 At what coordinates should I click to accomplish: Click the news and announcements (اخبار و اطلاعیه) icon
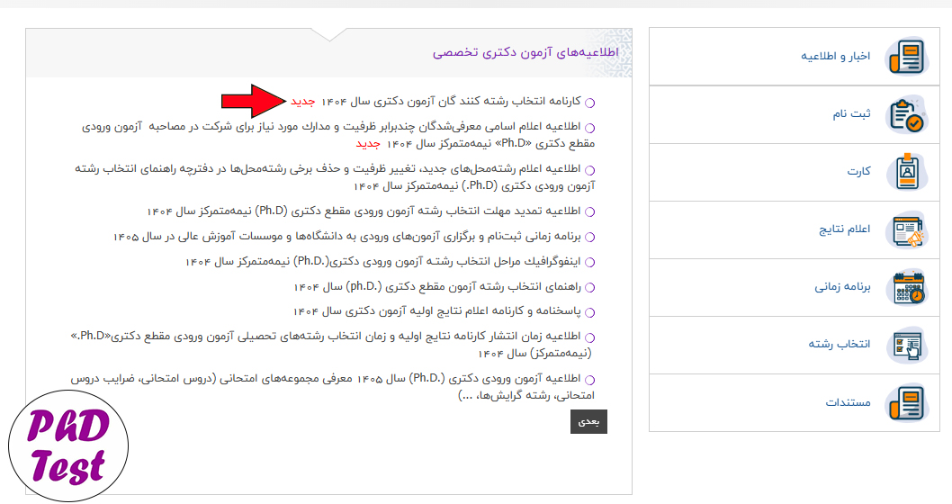pyautogui.click(x=906, y=57)
